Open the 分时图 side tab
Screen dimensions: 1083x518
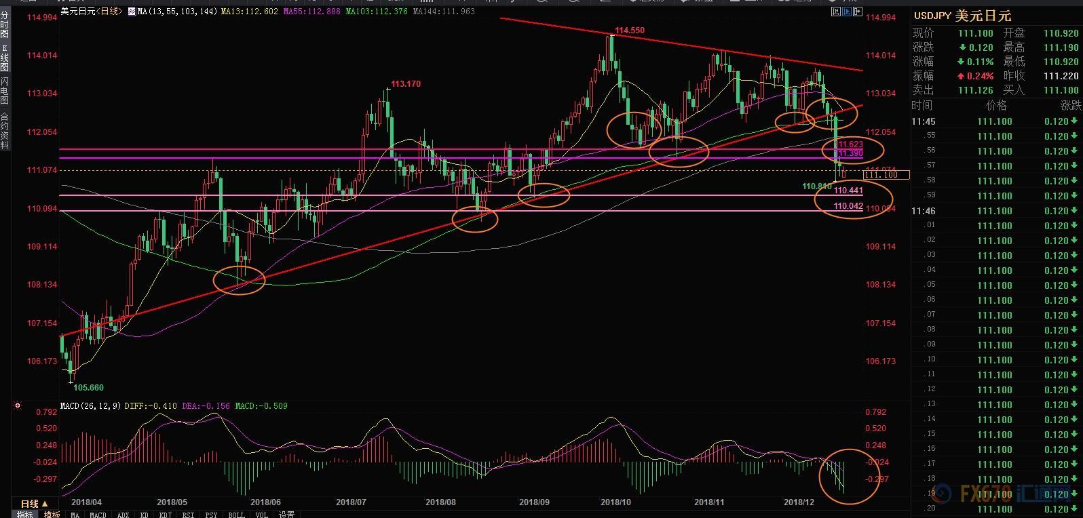coord(5,24)
